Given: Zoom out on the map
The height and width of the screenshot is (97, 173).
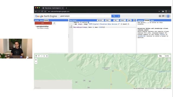Looking at the screenshot, I should [36, 63].
